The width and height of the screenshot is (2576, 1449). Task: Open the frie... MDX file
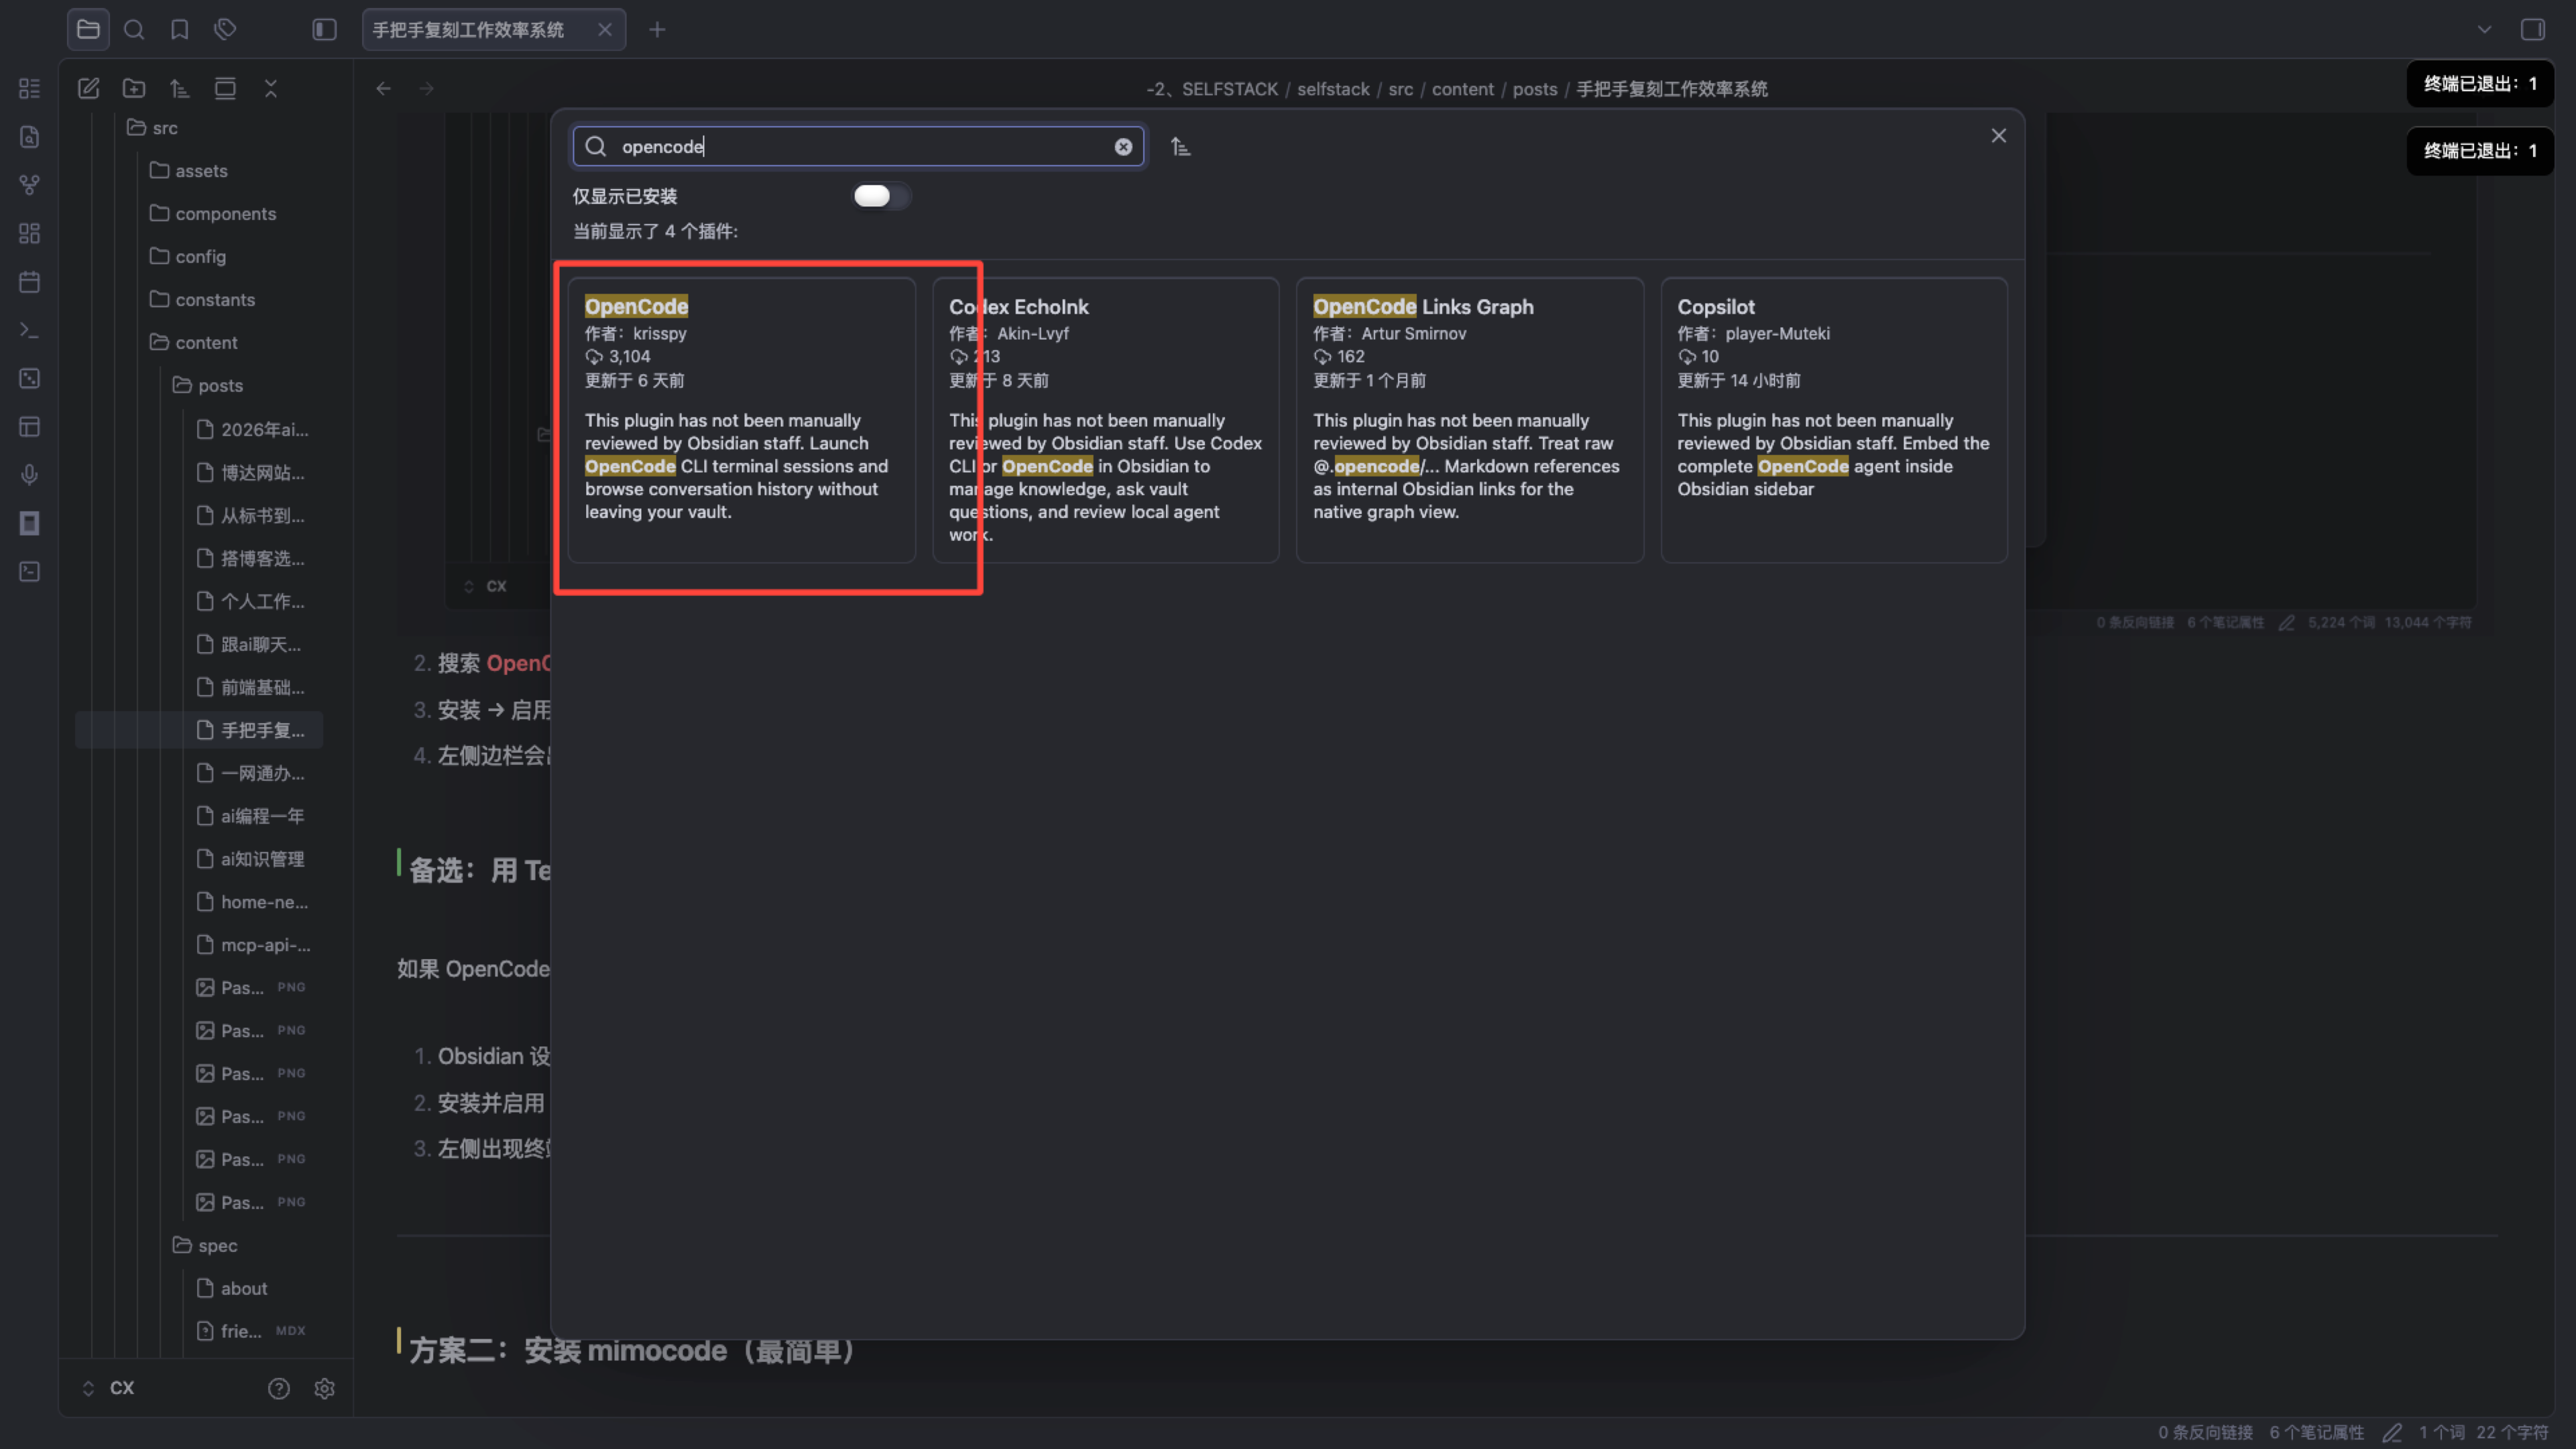coord(250,1331)
